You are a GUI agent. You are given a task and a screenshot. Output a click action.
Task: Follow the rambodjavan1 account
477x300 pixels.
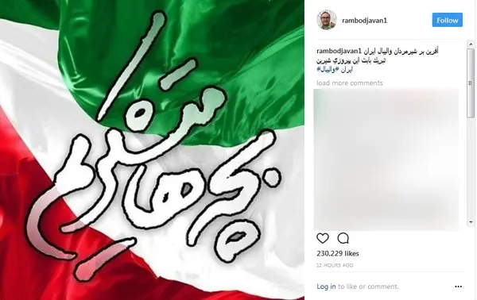[447, 20]
